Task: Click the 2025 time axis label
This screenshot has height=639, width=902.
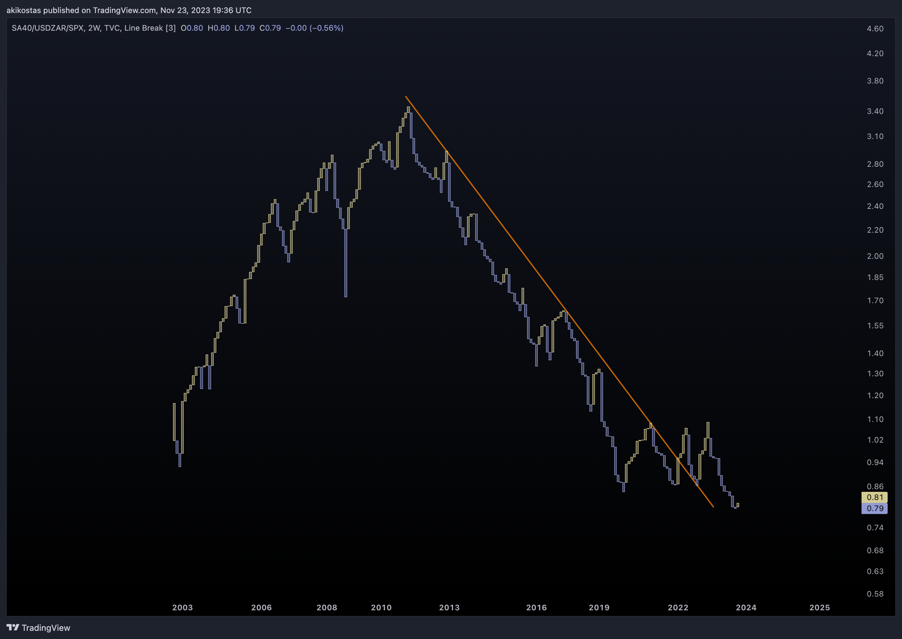Action: tap(820, 608)
